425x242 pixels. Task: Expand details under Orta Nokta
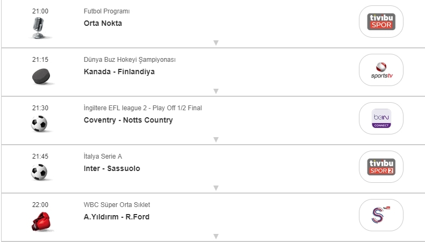pos(215,42)
